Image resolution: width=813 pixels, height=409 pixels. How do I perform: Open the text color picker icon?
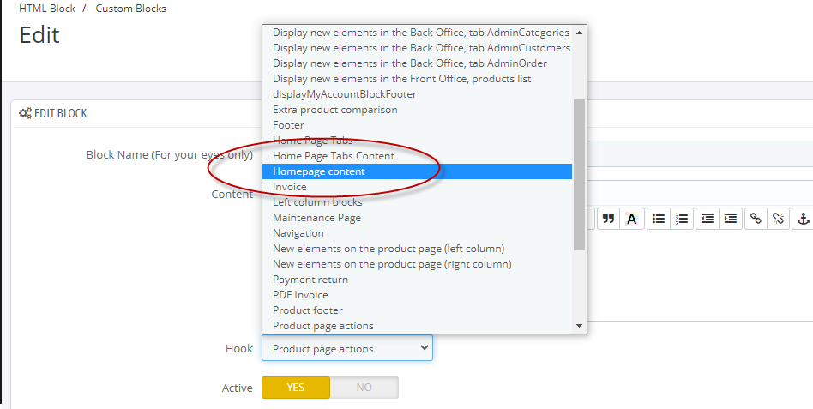631,219
